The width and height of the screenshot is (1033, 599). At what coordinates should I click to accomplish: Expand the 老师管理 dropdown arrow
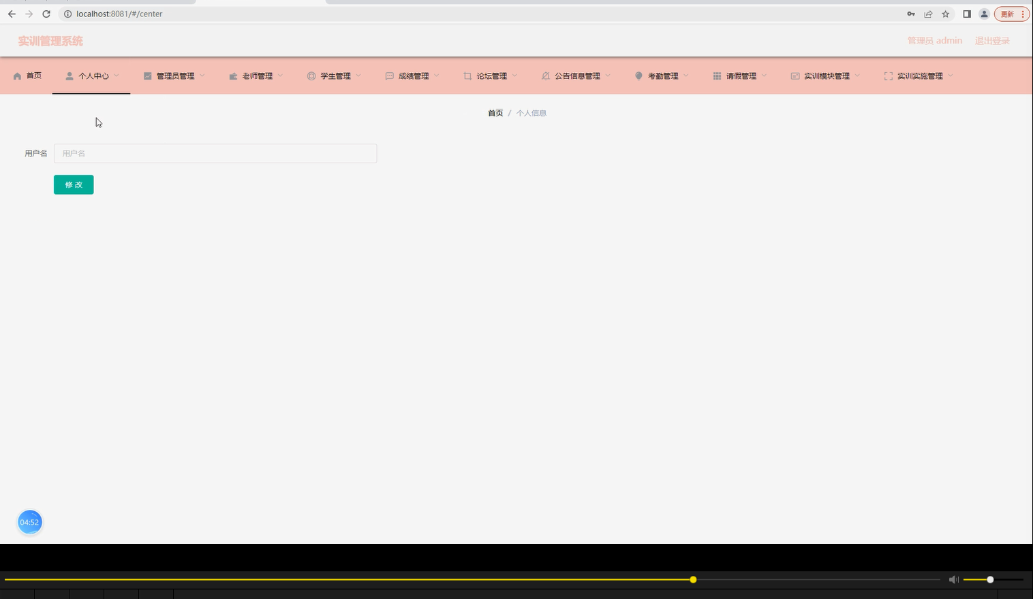(280, 76)
